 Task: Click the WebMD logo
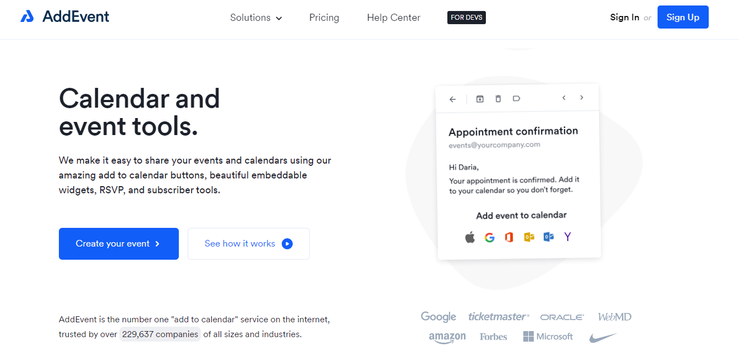click(x=615, y=317)
